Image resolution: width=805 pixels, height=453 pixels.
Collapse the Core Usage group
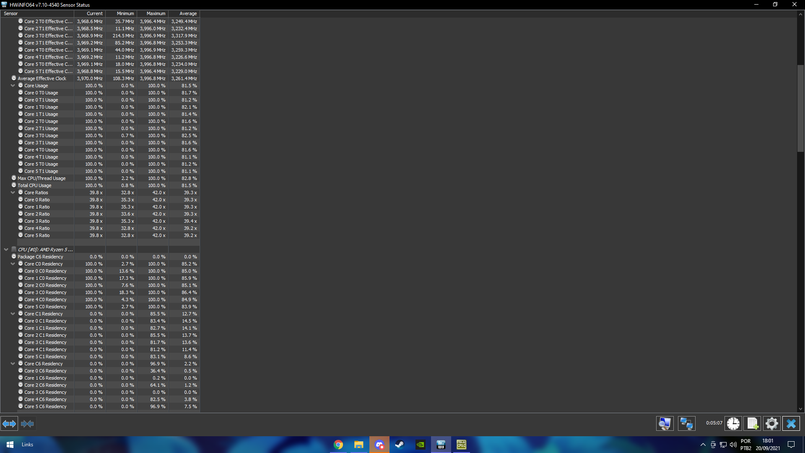click(x=13, y=86)
